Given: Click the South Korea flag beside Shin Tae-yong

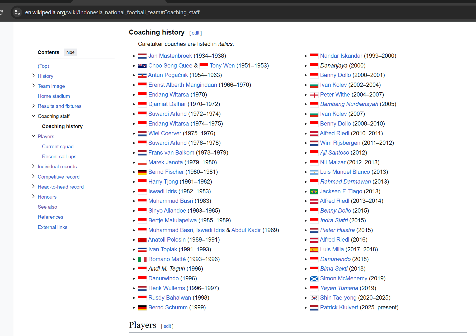Looking at the screenshot, I should [314, 298].
